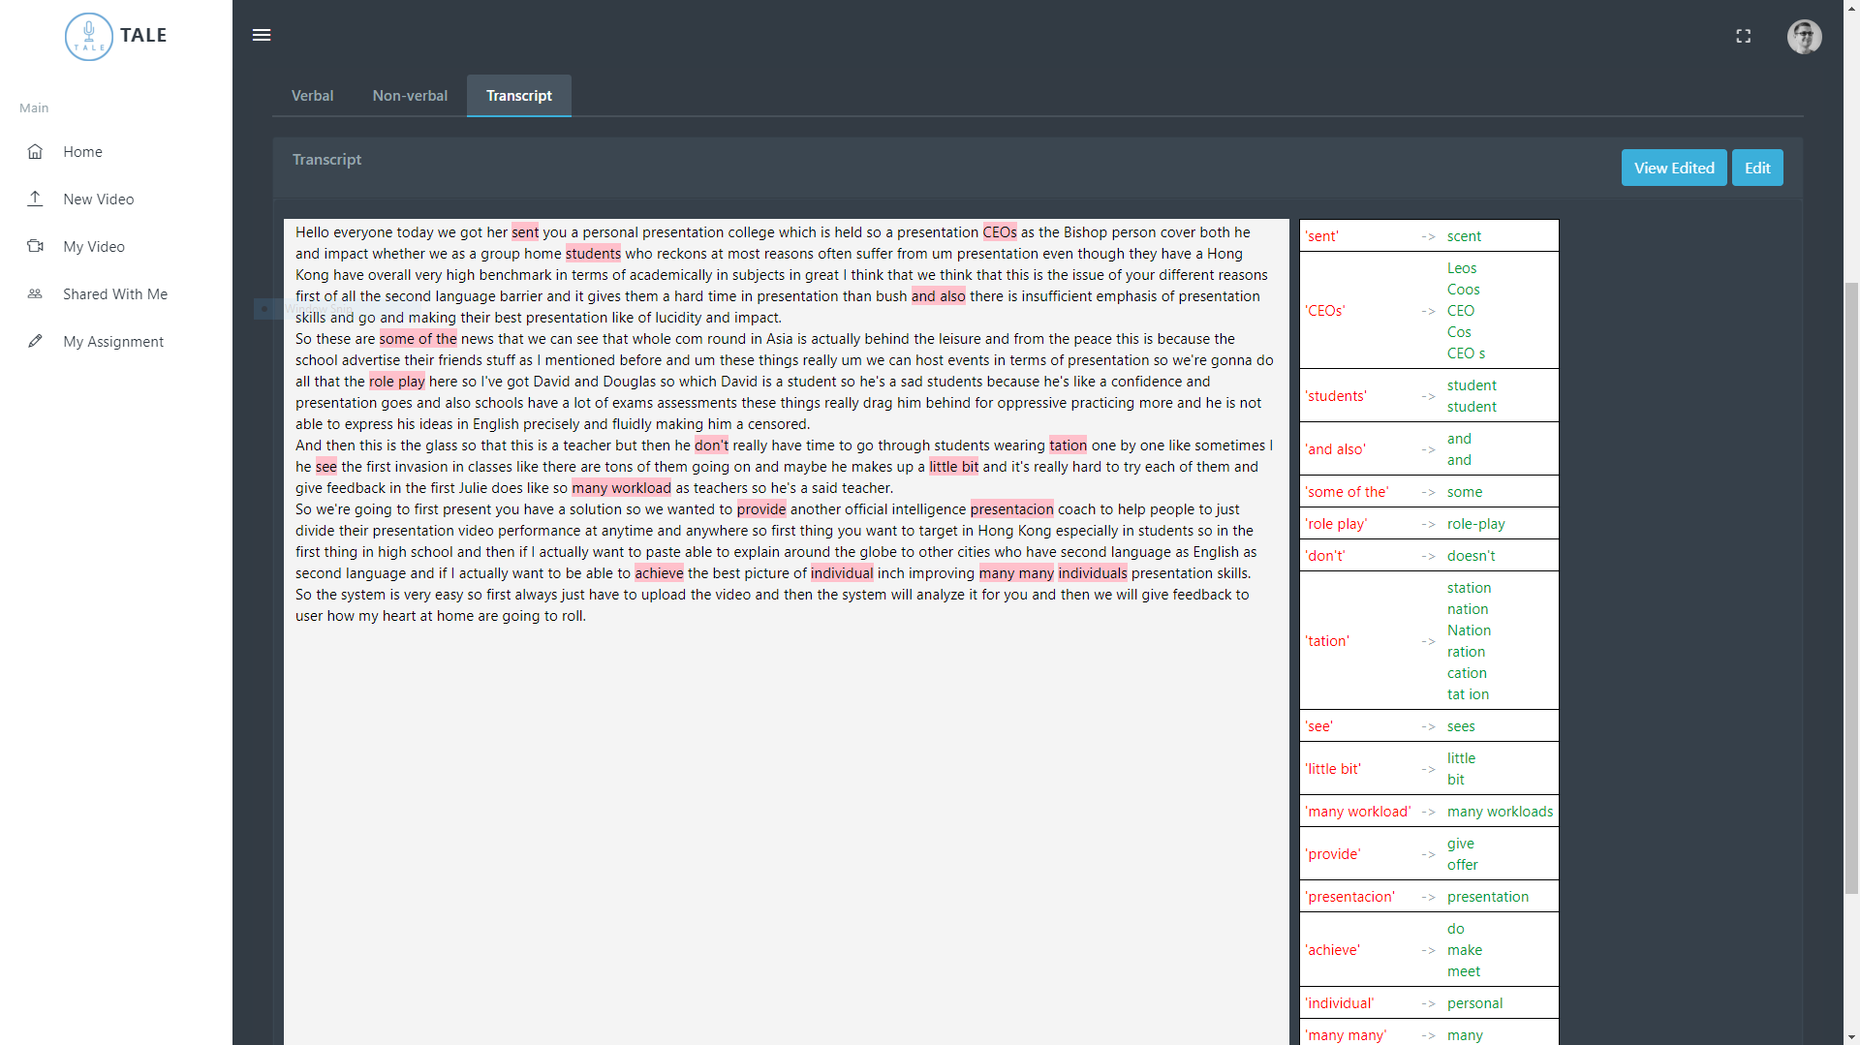Click the Shared With Me people icon
1860x1045 pixels.
click(x=35, y=293)
